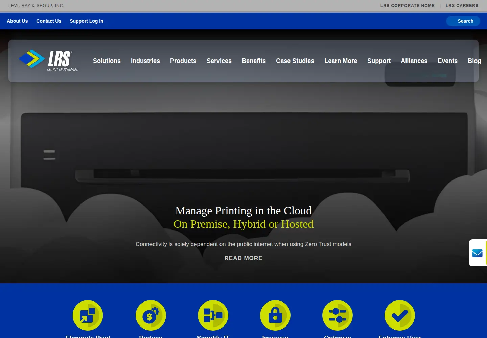The height and width of the screenshot is (338, 487).
Task: Click the Reduce costs dollar gear icon
Action: click(x=151, y=315)
